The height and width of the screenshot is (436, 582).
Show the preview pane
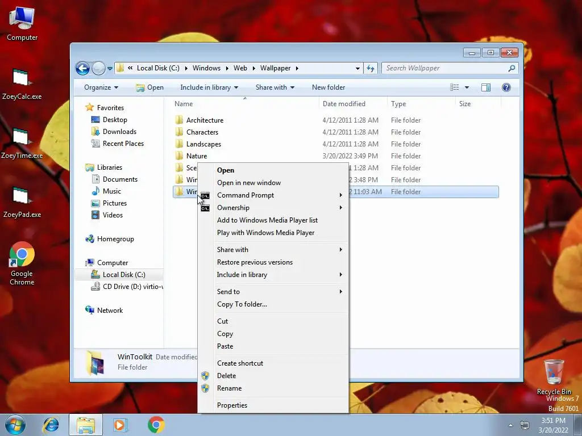pos(486,87)
